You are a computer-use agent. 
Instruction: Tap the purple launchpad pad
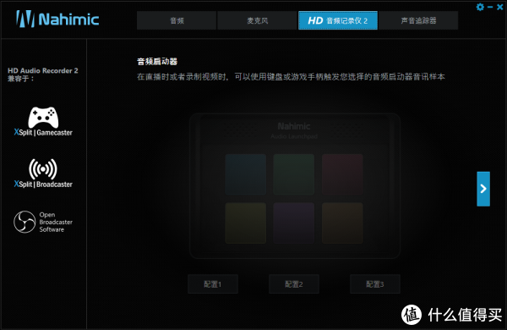coord(294,223)
